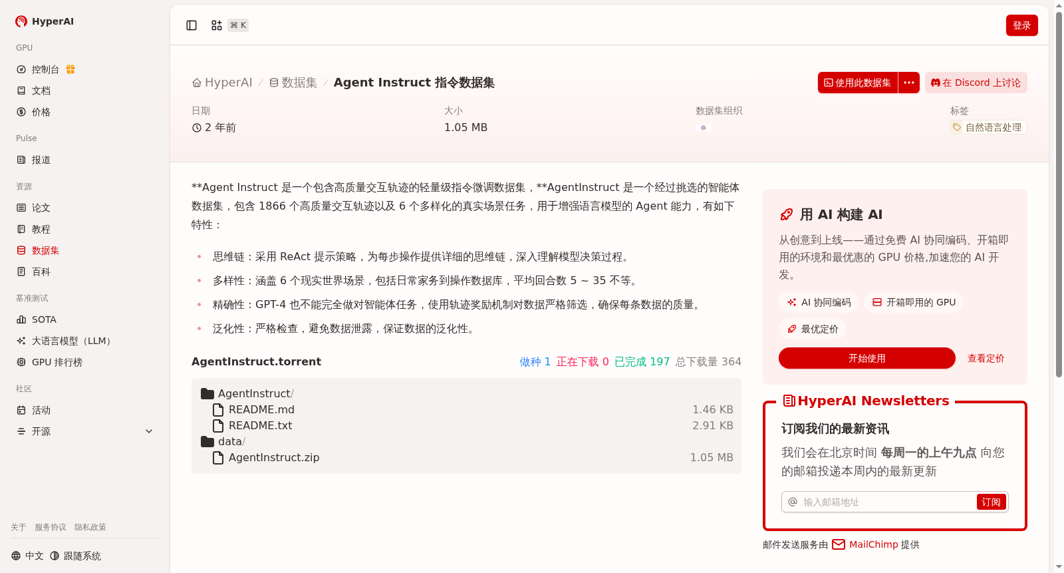The image size is (1064, 573).
Task: Click the 正在下载 0 stat text
Action: (x=583, y=361)
